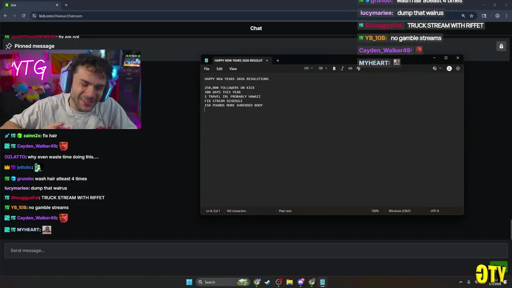This screenshot has width=512, height=288.
Task: Open the browser media or side panel icon
Action: coord(484,16)
